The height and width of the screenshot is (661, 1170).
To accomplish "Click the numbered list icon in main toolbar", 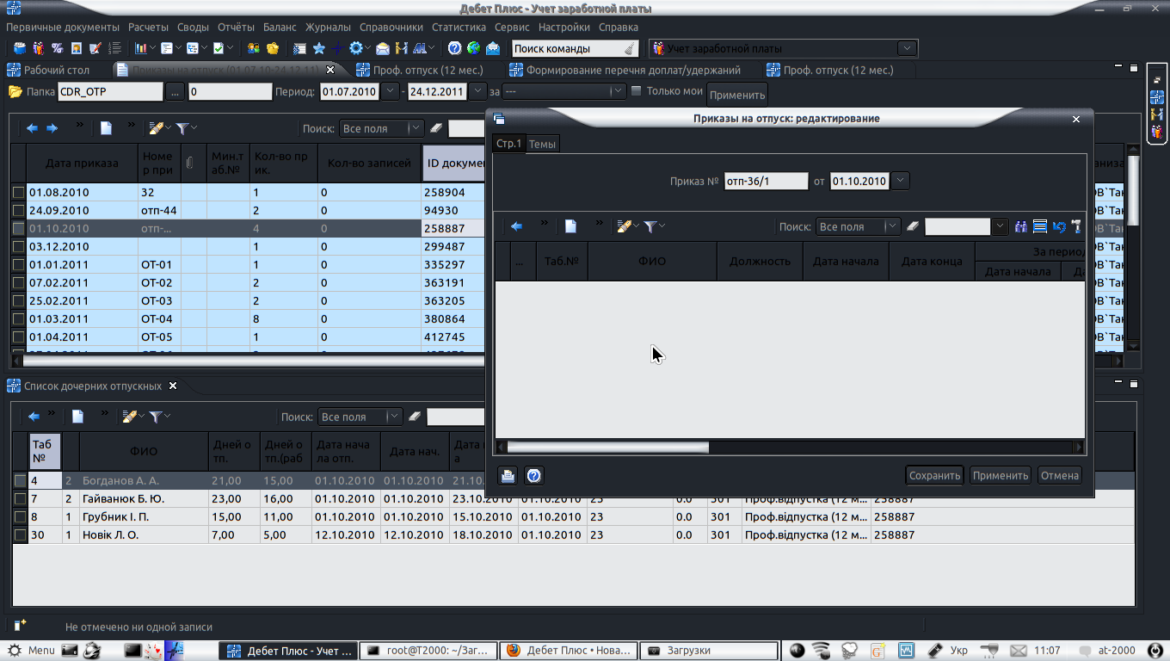I will (114, 48).
